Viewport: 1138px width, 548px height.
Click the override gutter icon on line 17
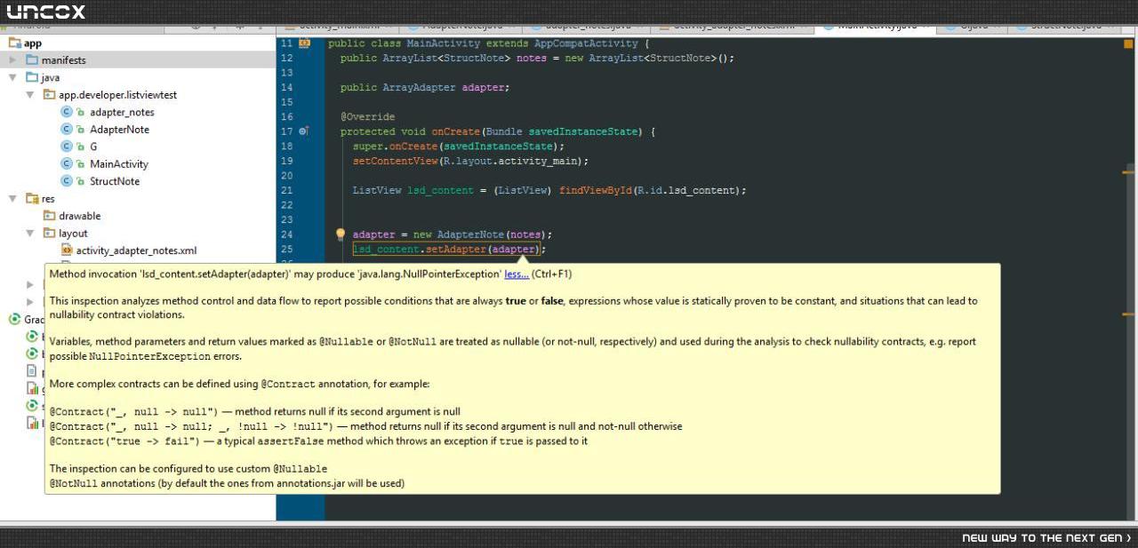(x=303, y=131)
